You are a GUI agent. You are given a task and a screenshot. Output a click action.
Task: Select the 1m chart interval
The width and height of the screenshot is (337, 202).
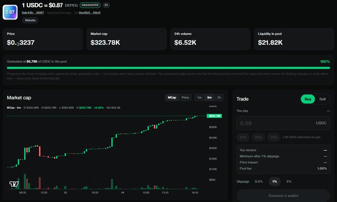[x=199, y=98]
